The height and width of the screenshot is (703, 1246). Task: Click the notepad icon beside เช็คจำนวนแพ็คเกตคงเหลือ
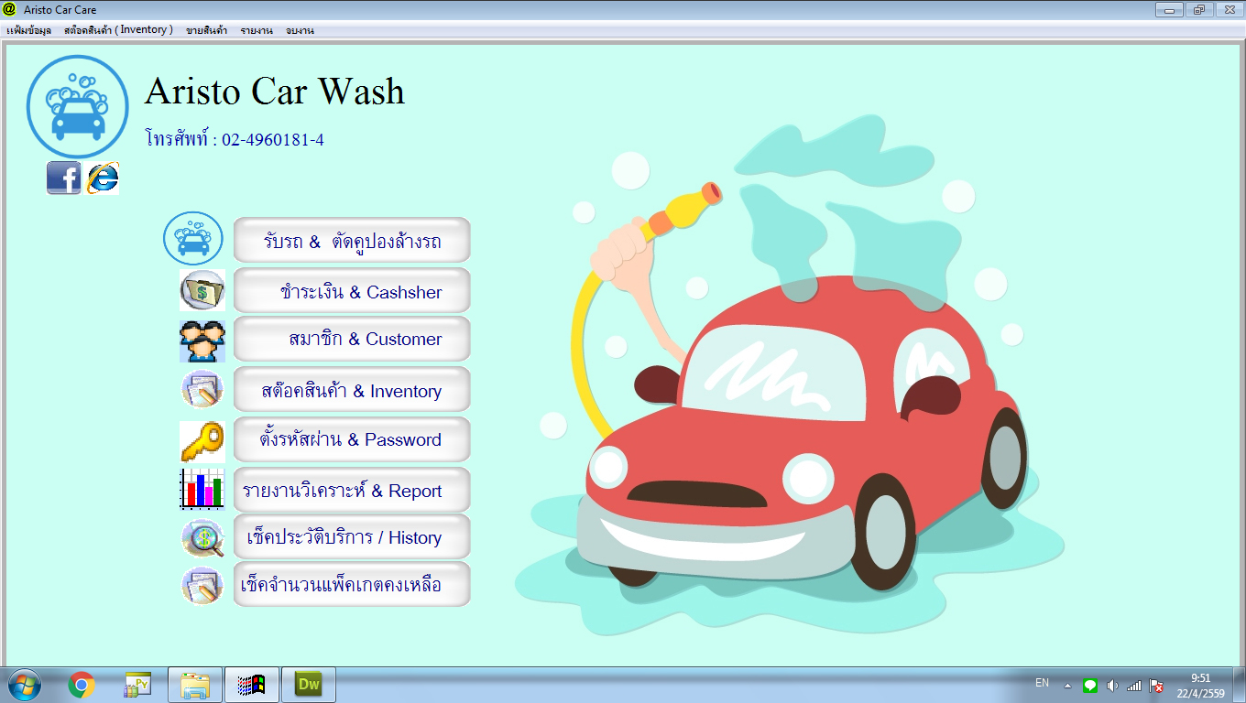tap(202, 585)
